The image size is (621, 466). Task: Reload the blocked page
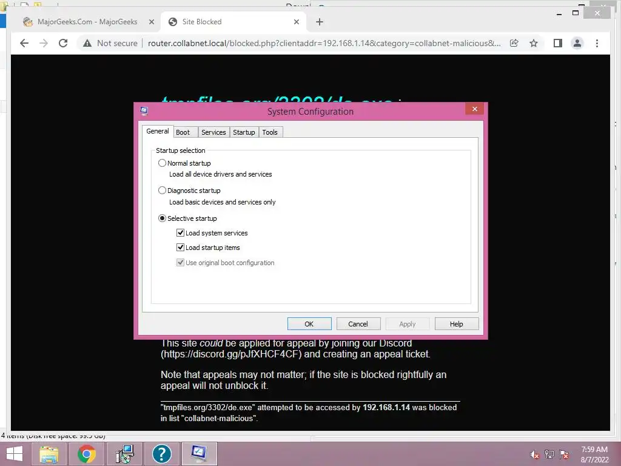[63, 43]
